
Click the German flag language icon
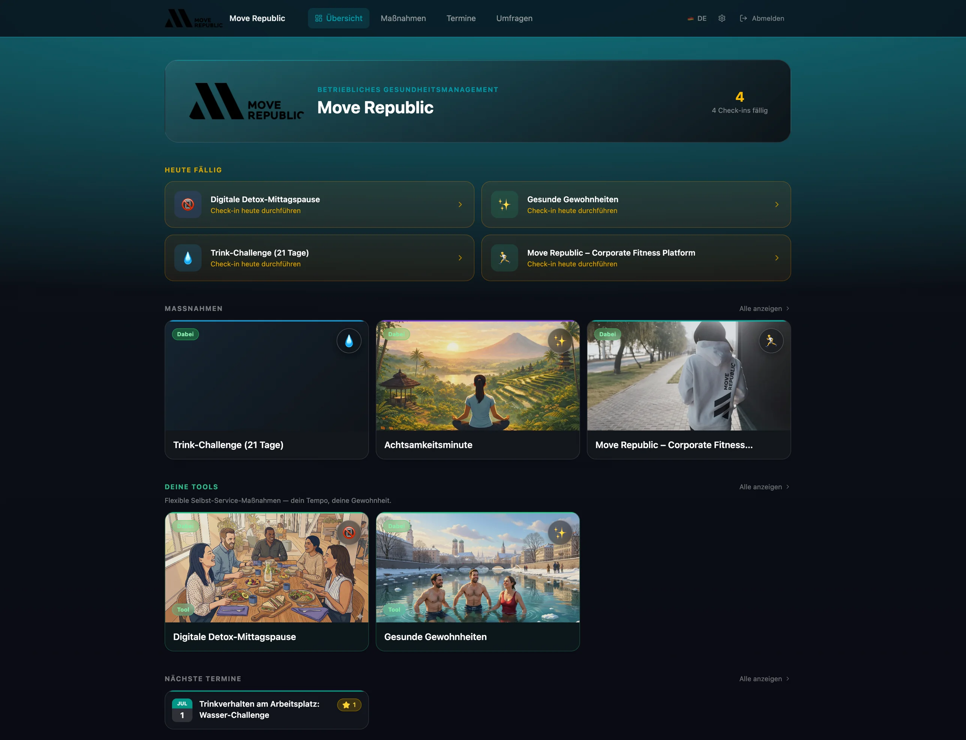click(690, 18)
